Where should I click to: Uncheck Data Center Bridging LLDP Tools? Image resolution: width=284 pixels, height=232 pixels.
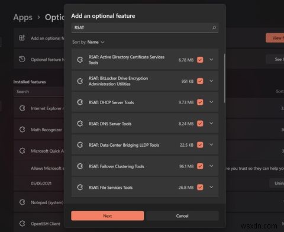pos(200,145)
